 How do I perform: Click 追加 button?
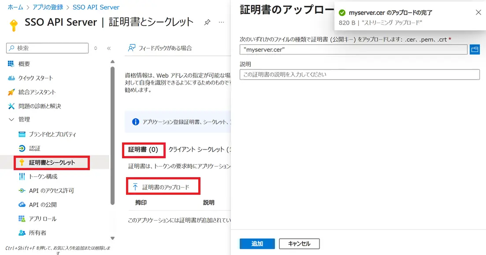click(x=257, y=244)
